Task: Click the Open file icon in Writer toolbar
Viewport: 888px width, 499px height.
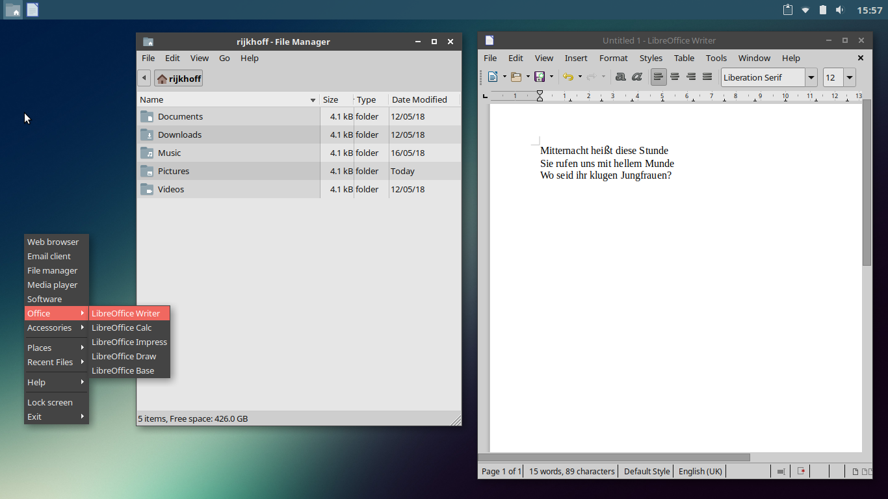Action: tap(516, 77)
